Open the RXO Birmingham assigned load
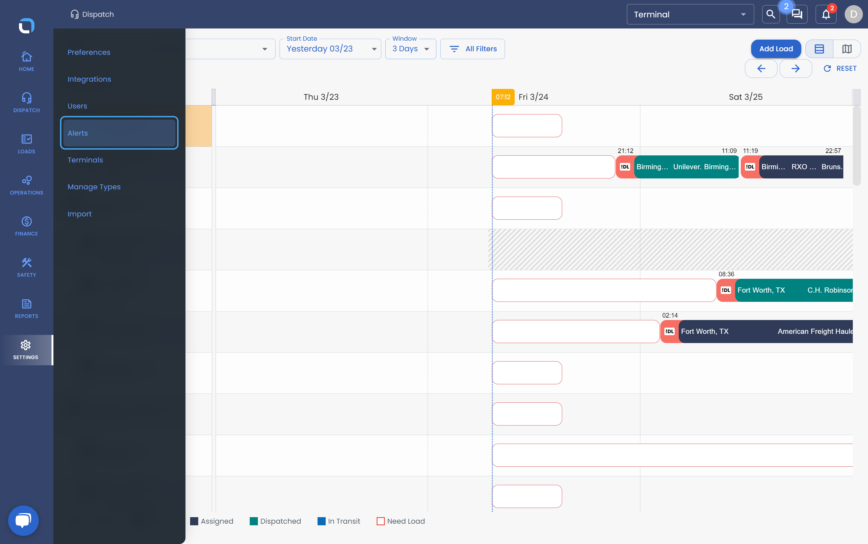Viewport: 868px width, 544px height. pos(802,167)
